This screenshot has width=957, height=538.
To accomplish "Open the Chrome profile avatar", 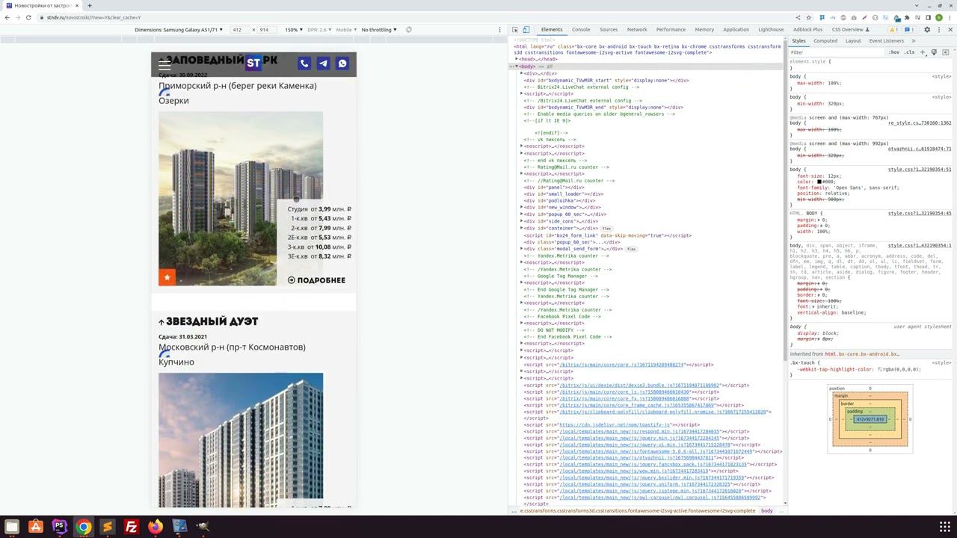I will pos(939,17).
